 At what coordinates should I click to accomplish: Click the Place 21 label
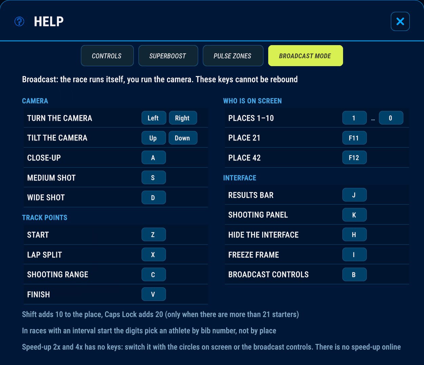[x=244, y=138]
